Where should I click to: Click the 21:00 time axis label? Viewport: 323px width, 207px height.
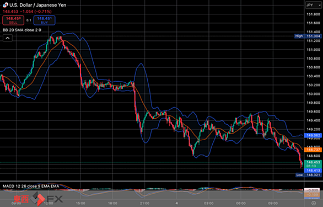click(x=144, y=203)
